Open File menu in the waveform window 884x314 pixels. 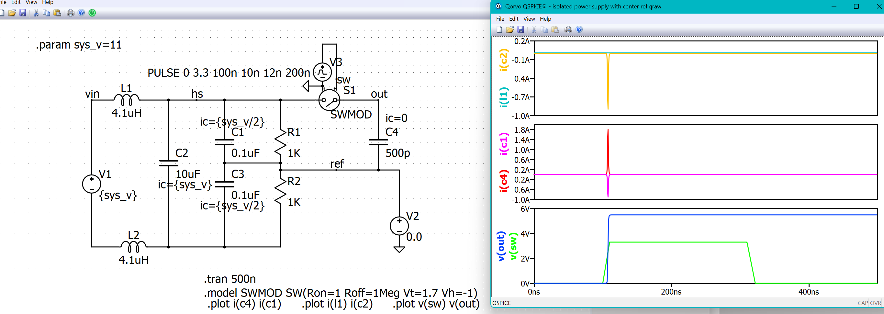500,19
